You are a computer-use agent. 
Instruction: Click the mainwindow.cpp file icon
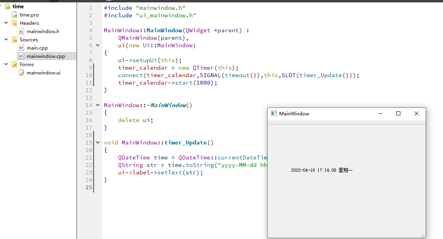(x=21, y=56)
